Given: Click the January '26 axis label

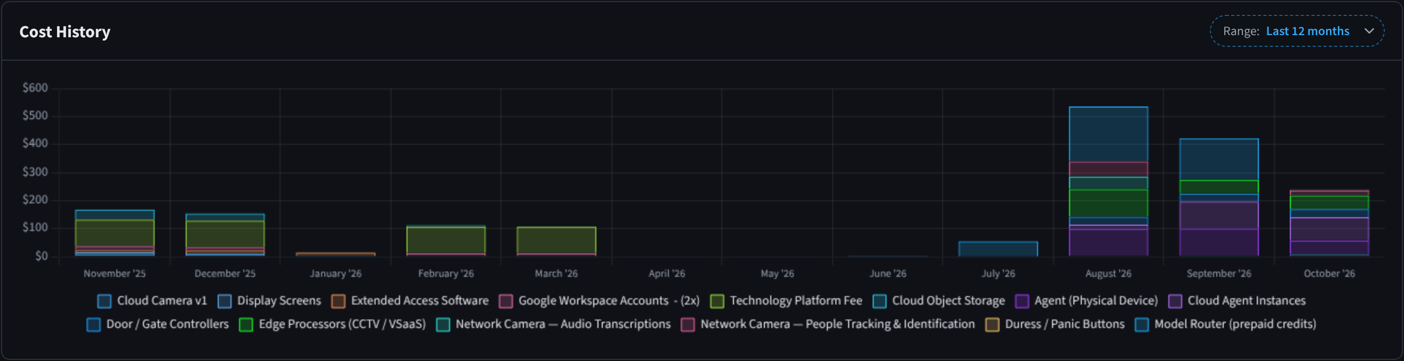Looking at the screenshot, I should tap(336, 274).
